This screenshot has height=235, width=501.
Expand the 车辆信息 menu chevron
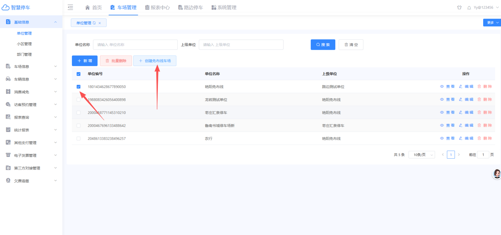point(55,79)
